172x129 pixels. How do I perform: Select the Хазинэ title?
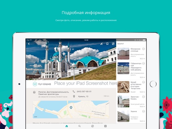(x=134, y=111)
